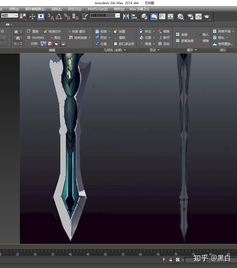Click 重复 (Repeat) in ribbon
The image size is (237, 268).
[33, 31]
